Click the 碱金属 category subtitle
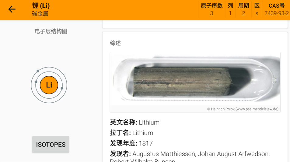Screen dimensions: 290x162 pyautogui.click(x=40, y=14)
